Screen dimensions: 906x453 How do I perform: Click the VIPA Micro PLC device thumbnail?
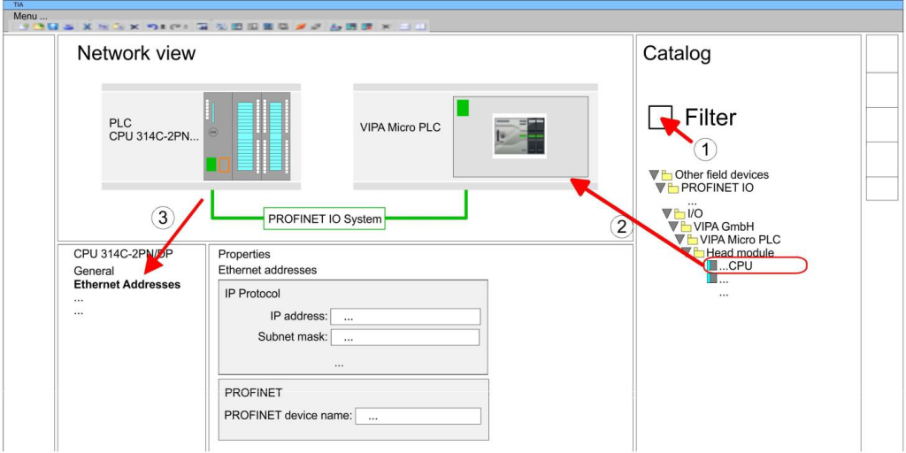[519, 135]
